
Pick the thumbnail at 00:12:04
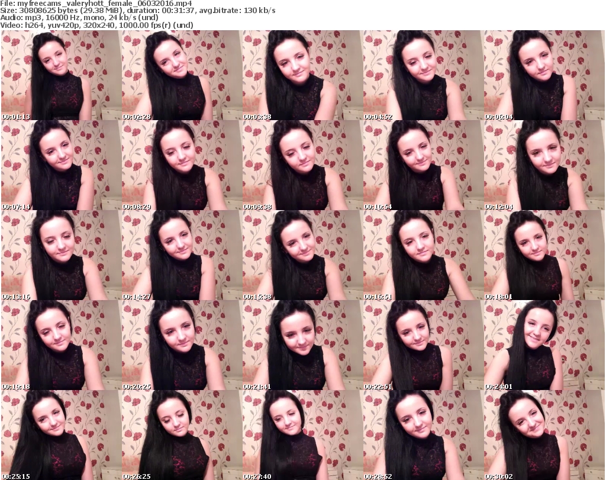pos(544,166)
